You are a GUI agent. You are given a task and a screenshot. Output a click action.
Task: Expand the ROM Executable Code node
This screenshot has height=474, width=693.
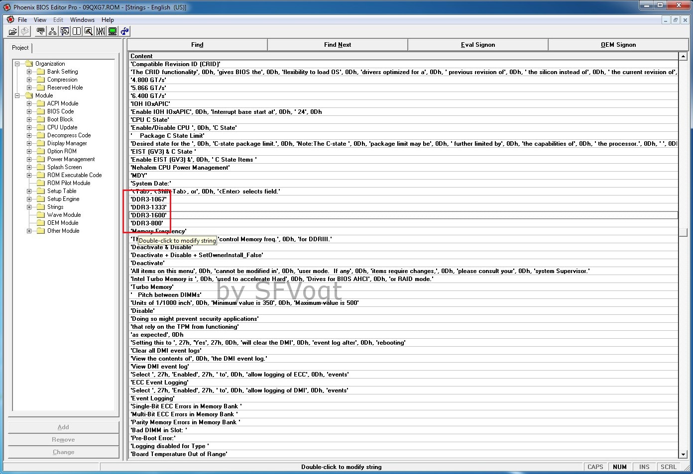pyautogui.click(x=29, y=175)
